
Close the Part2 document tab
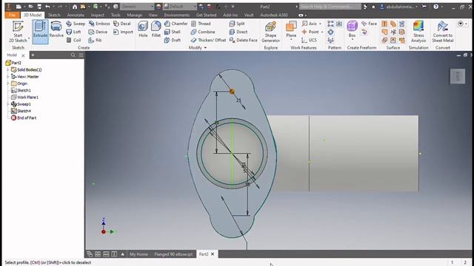213,254
